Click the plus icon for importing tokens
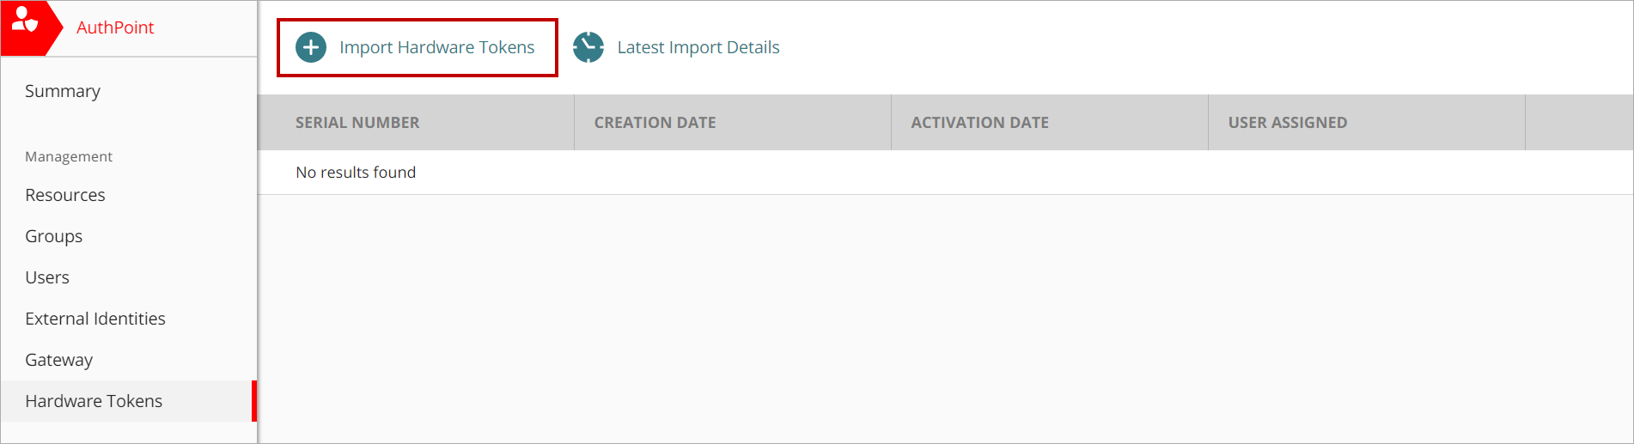 click(x=311, y=47)
